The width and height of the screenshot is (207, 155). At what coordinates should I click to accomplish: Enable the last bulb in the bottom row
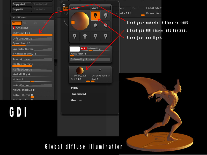106,36
